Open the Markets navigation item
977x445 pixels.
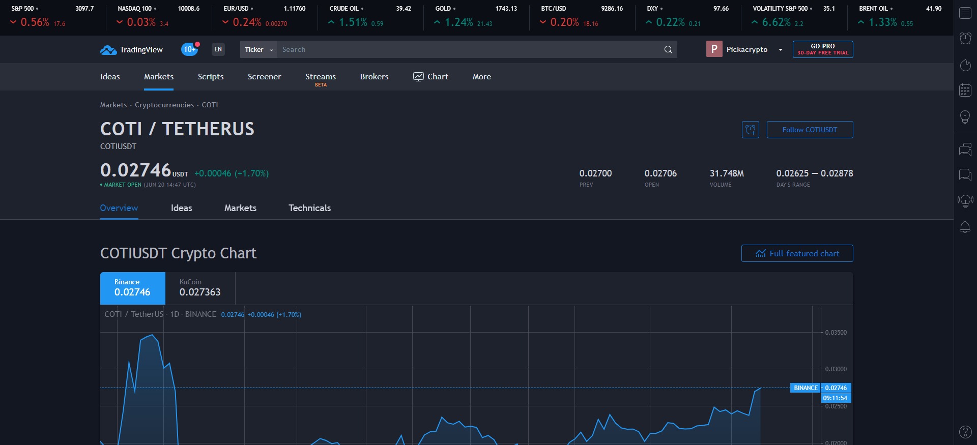tap(159, 76)
